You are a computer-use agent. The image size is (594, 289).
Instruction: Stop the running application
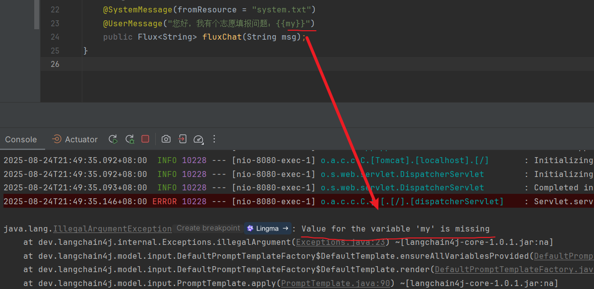[145, 139]
